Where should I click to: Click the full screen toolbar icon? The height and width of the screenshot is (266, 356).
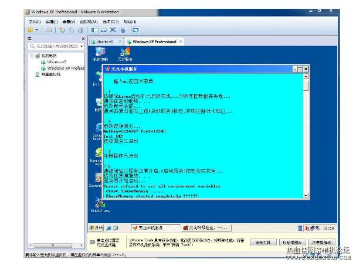(113, 30)
